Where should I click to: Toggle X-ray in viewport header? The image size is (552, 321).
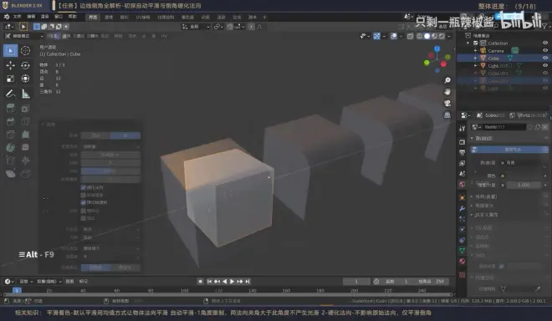click(410, 36)
